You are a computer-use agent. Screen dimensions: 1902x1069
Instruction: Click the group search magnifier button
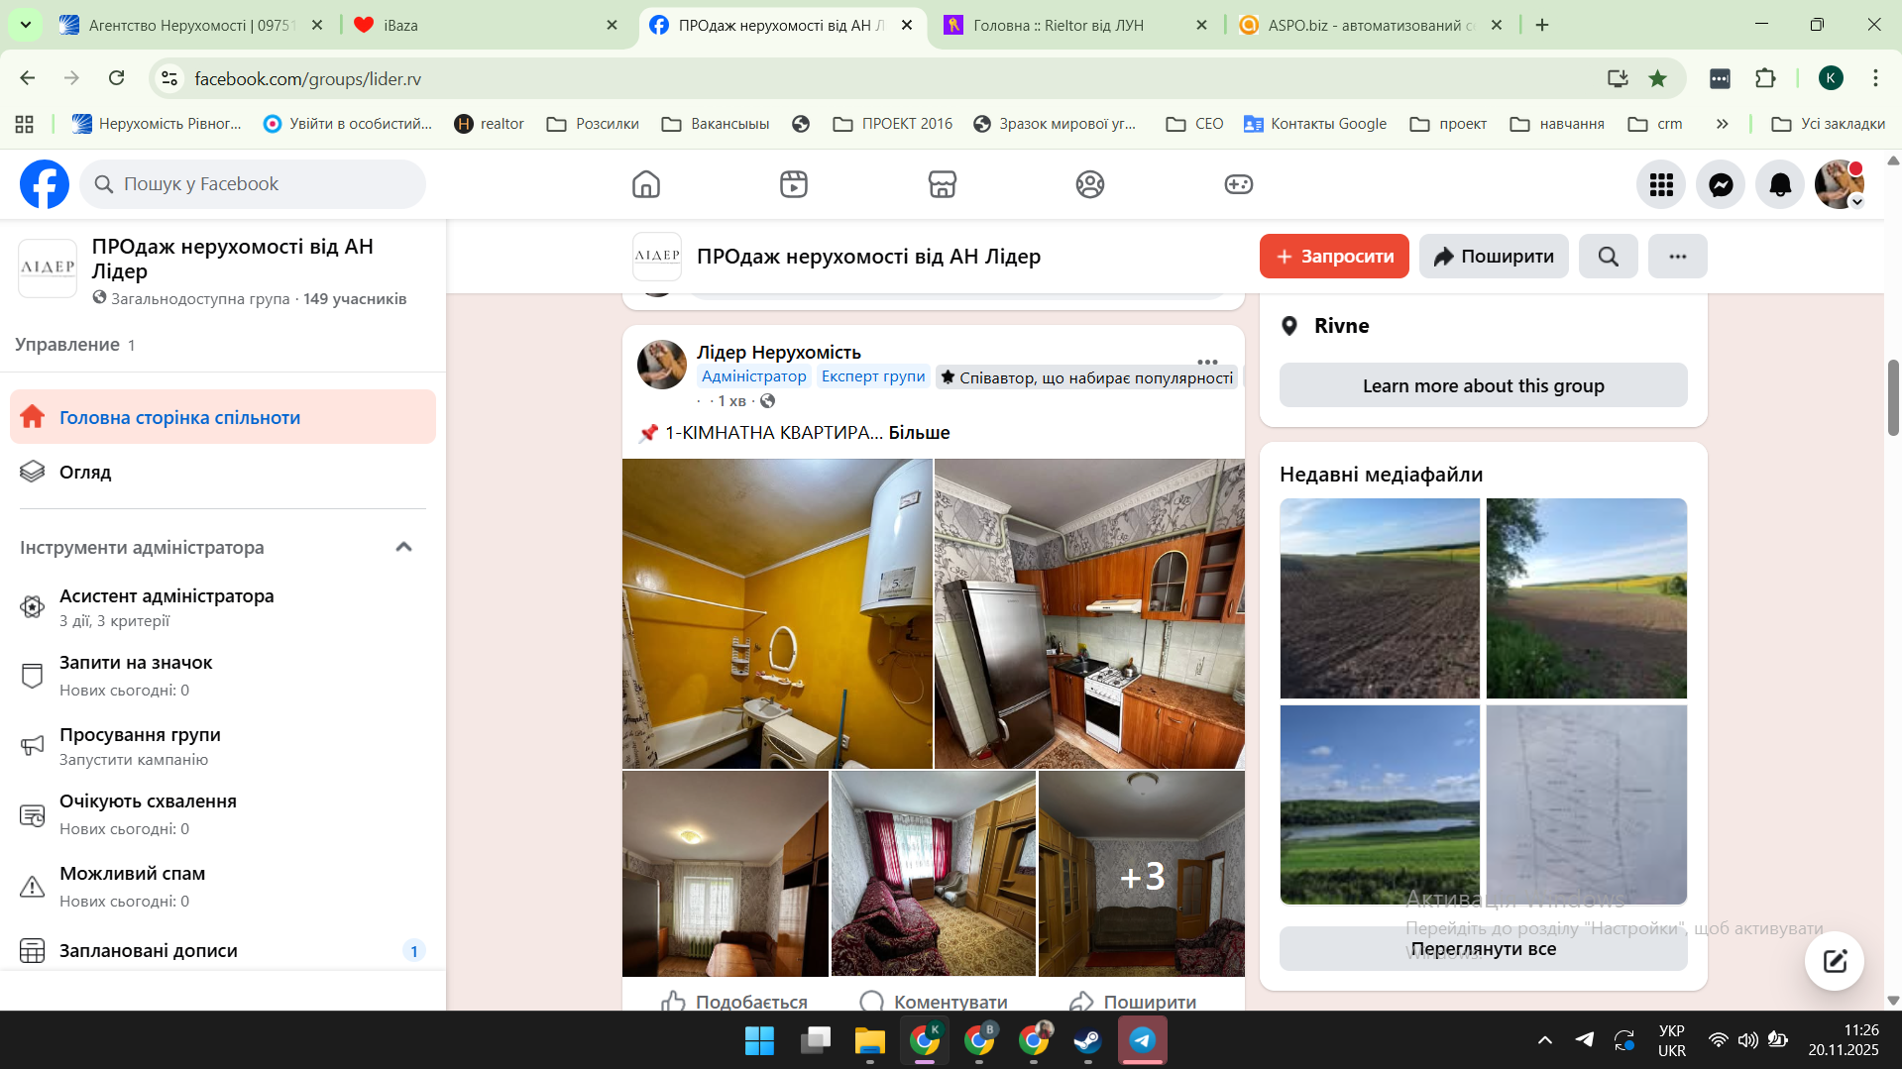click(x=1608, y=257)
